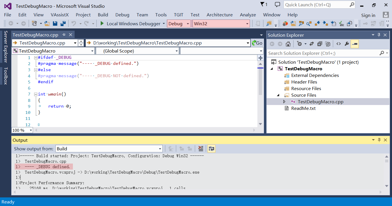Collapse All items in Solution Explorer
The height and width of the screenshot is (206, 392).
[320, 44]
